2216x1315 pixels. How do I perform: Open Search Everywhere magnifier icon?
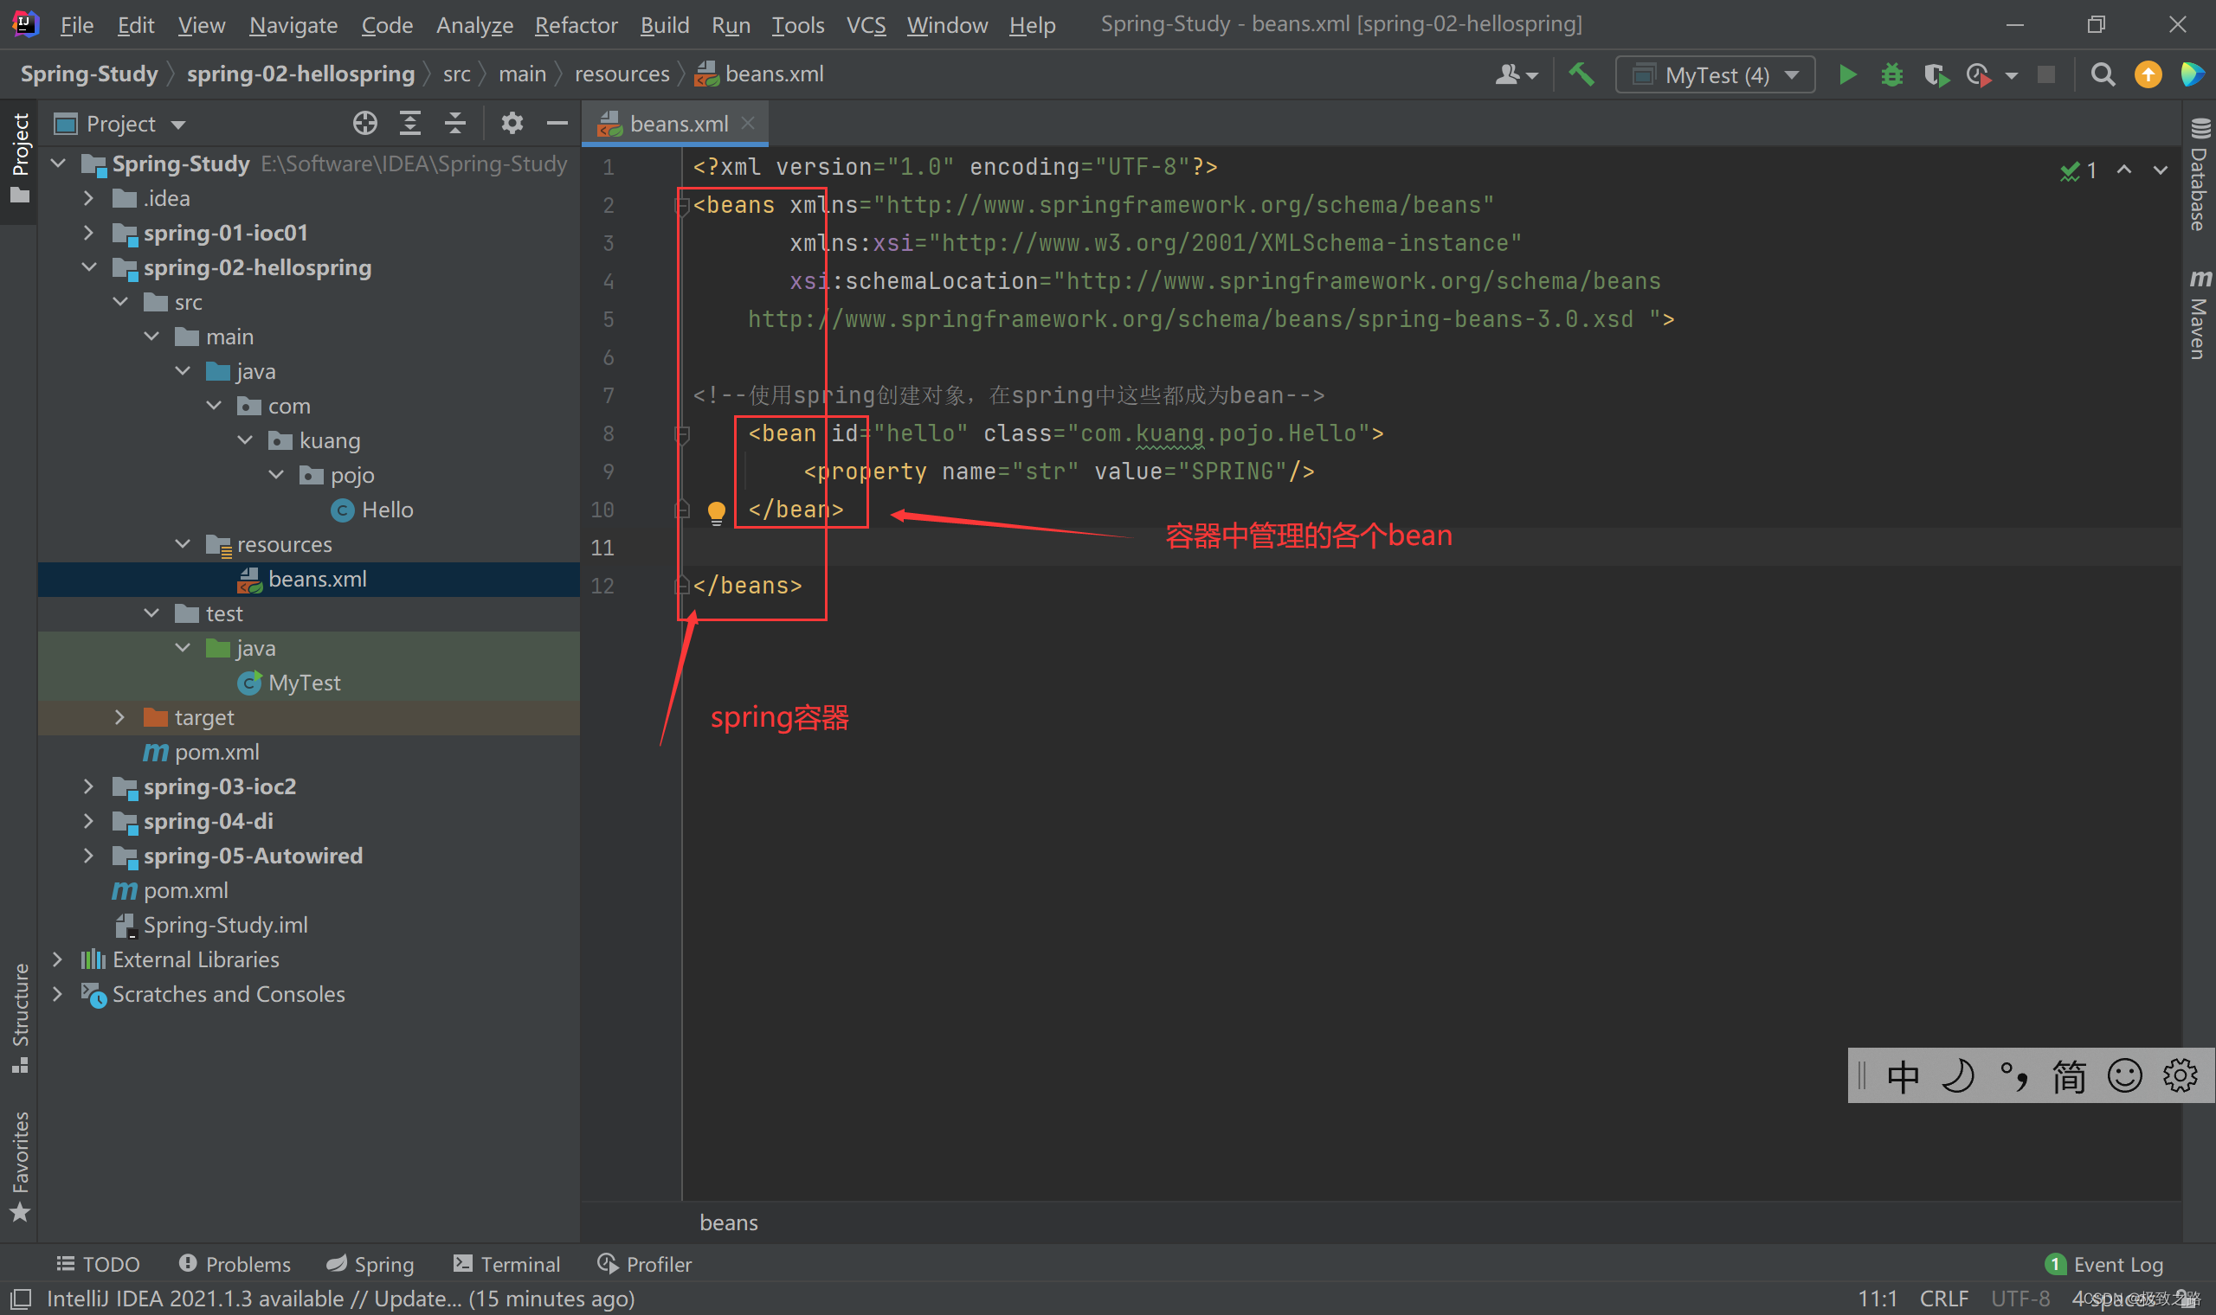pos(2103,74)
